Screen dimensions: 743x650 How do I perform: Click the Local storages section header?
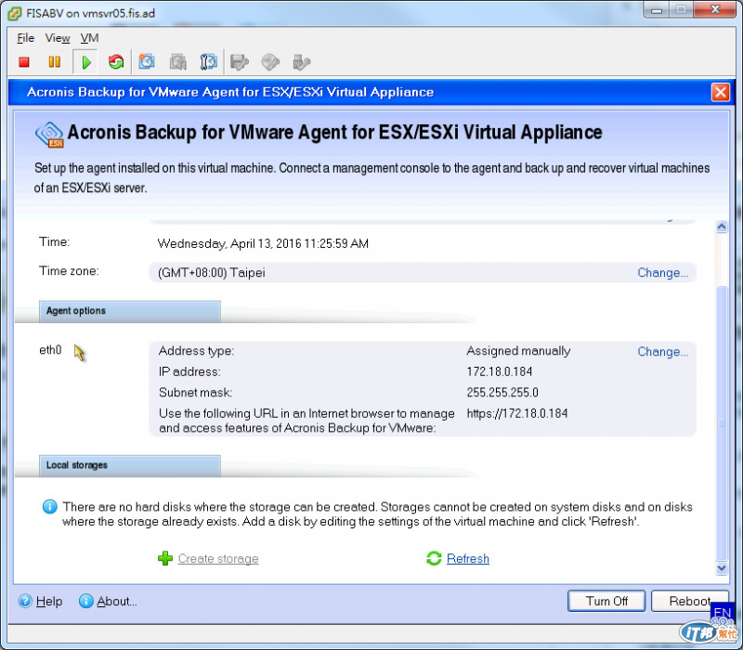click(130, 466)
